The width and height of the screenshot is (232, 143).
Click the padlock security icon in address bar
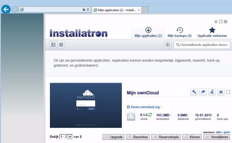84,10
